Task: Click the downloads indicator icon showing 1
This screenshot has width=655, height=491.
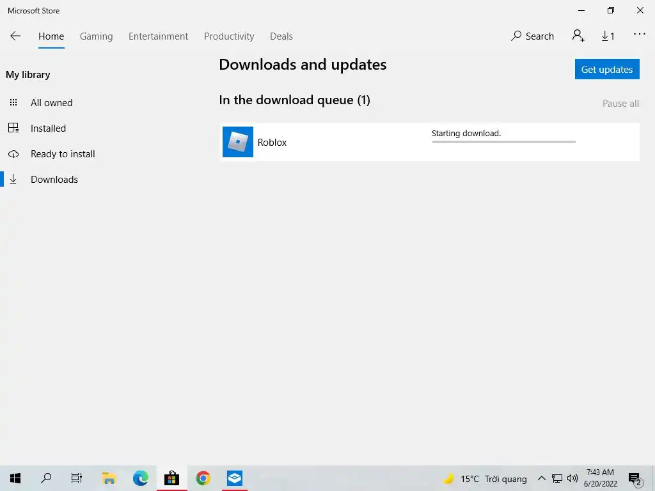Action: [x=608, y=36]
